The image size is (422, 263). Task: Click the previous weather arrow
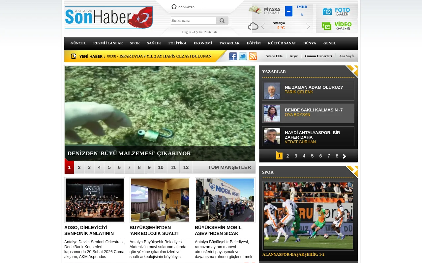(263, 27)
